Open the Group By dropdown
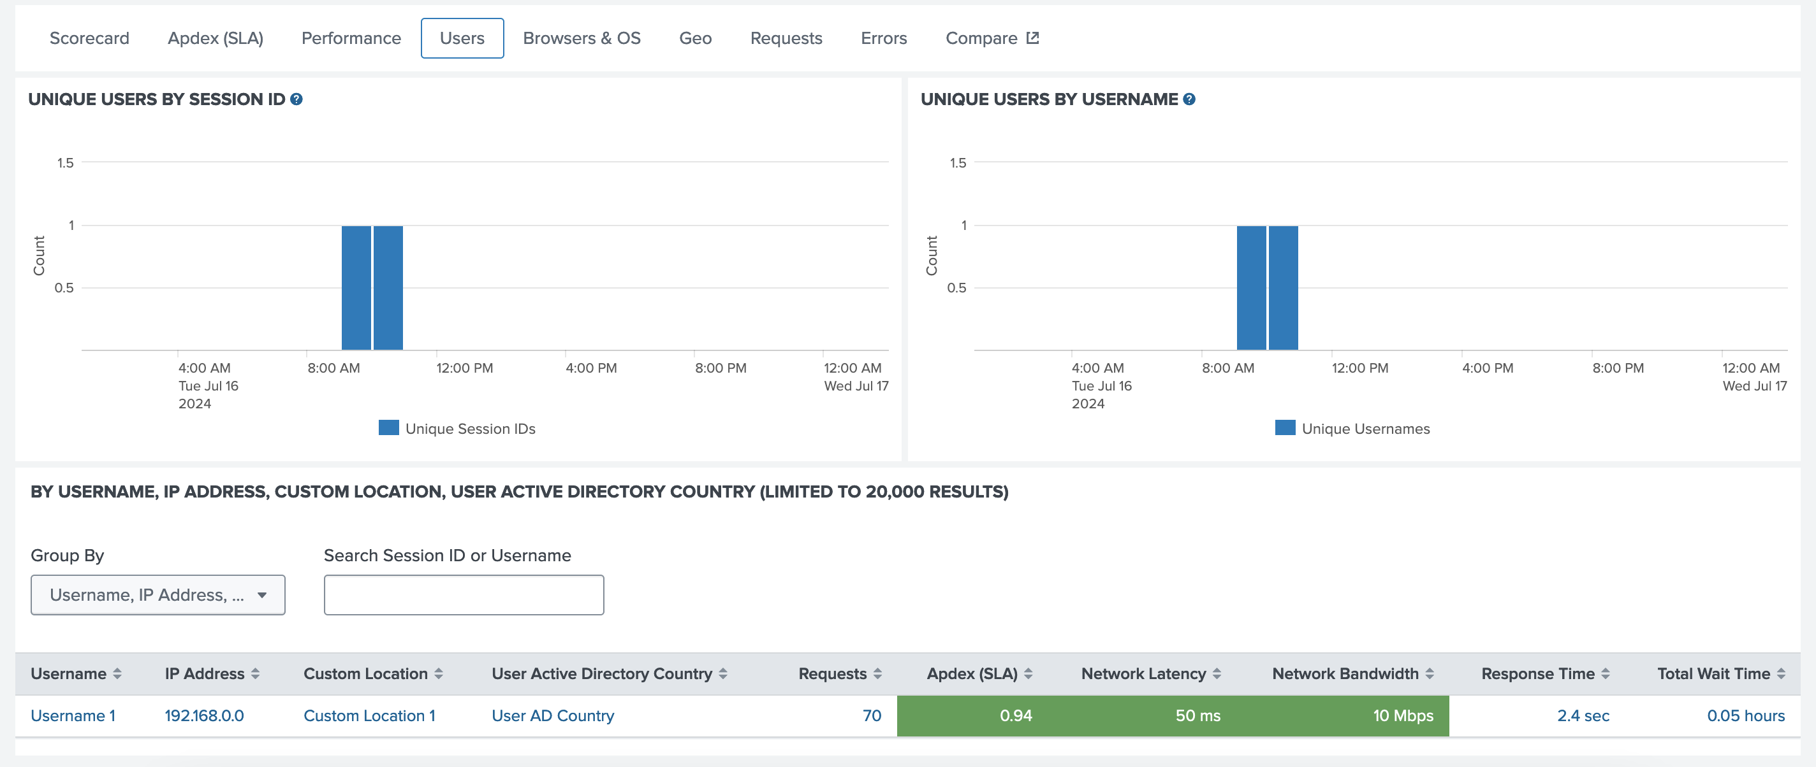This screenshot has height=767, width=1816. [158, 595]
